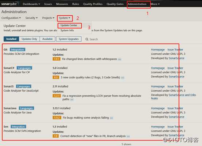Click Git 1.0.1 version badge
The width and height of the screenshot is (202, 146).
point(57,59)
